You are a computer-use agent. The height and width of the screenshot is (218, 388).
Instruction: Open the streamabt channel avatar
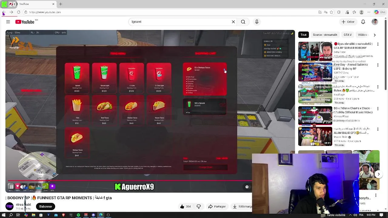coord(10,206)
